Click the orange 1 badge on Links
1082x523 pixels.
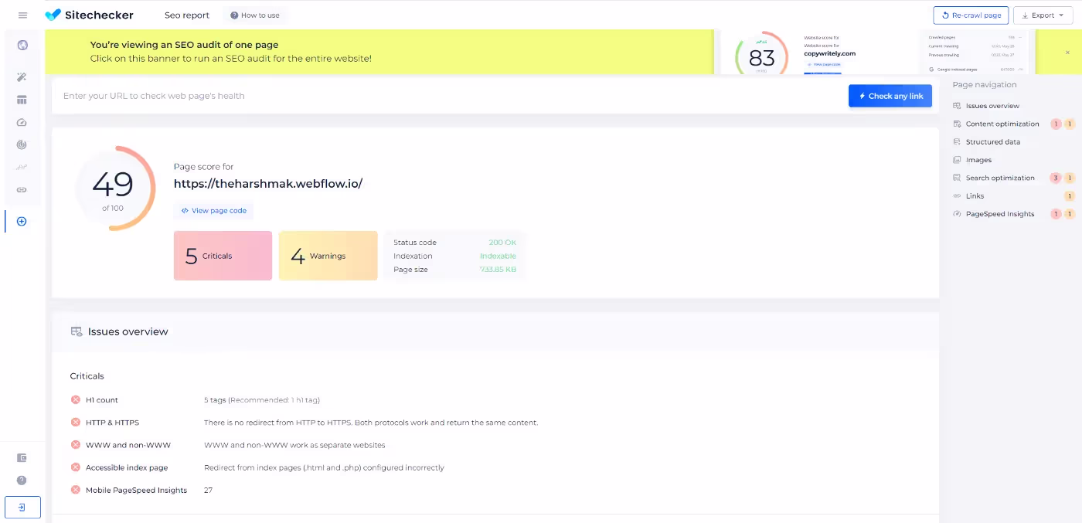(x=1070, y=196)
